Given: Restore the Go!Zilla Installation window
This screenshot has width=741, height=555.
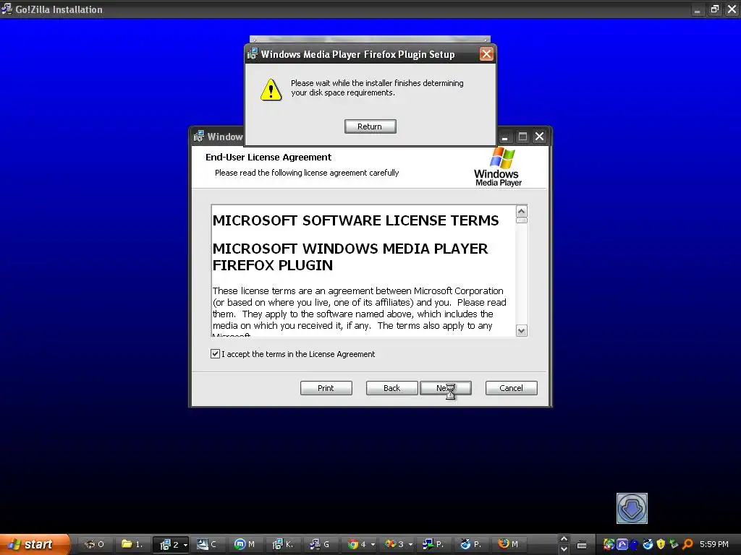Looking at the screenshot, I should [714, 9].
